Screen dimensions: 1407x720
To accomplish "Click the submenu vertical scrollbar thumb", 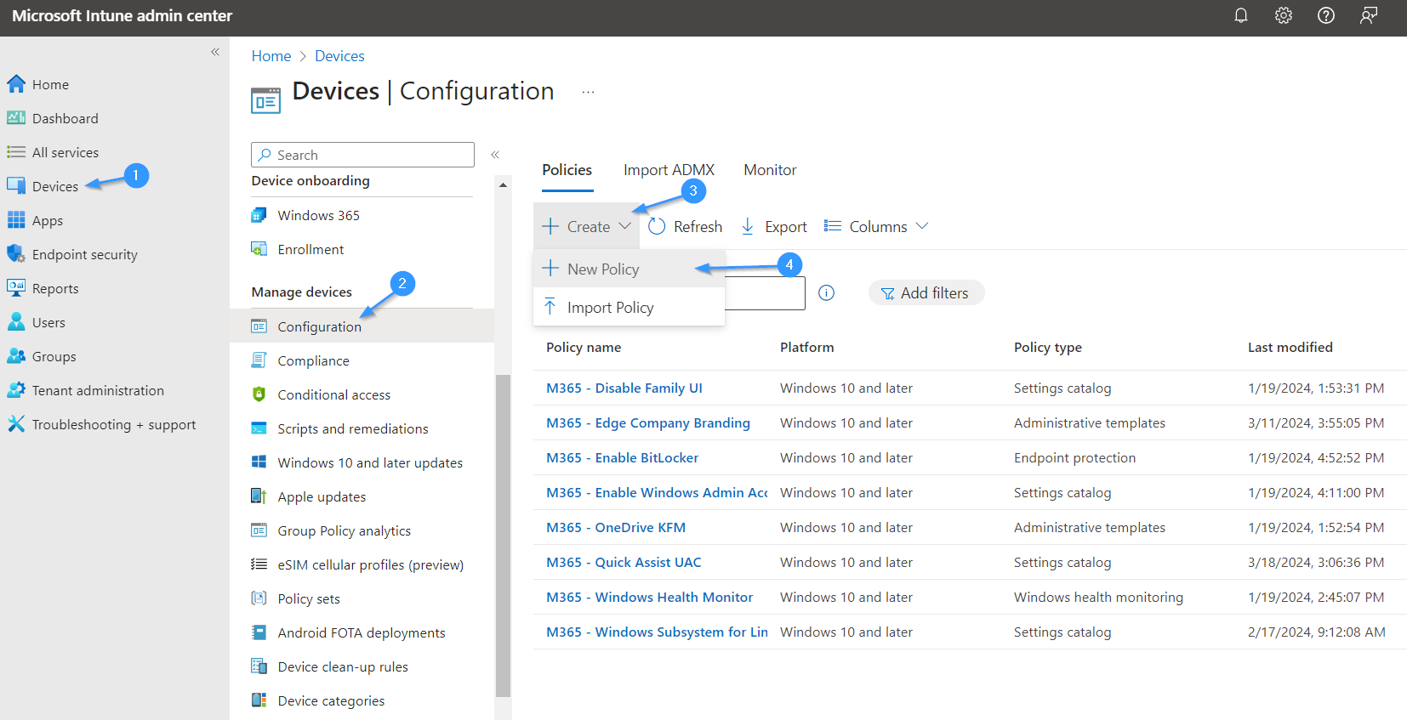I will point(503,536).
